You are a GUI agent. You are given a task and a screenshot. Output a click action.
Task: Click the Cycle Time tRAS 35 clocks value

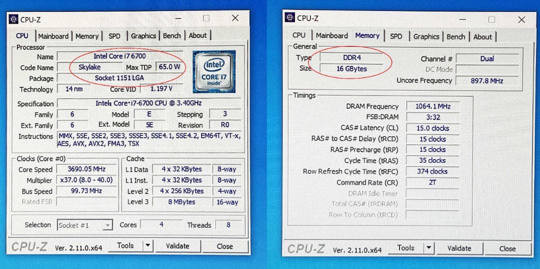(432, 160)
